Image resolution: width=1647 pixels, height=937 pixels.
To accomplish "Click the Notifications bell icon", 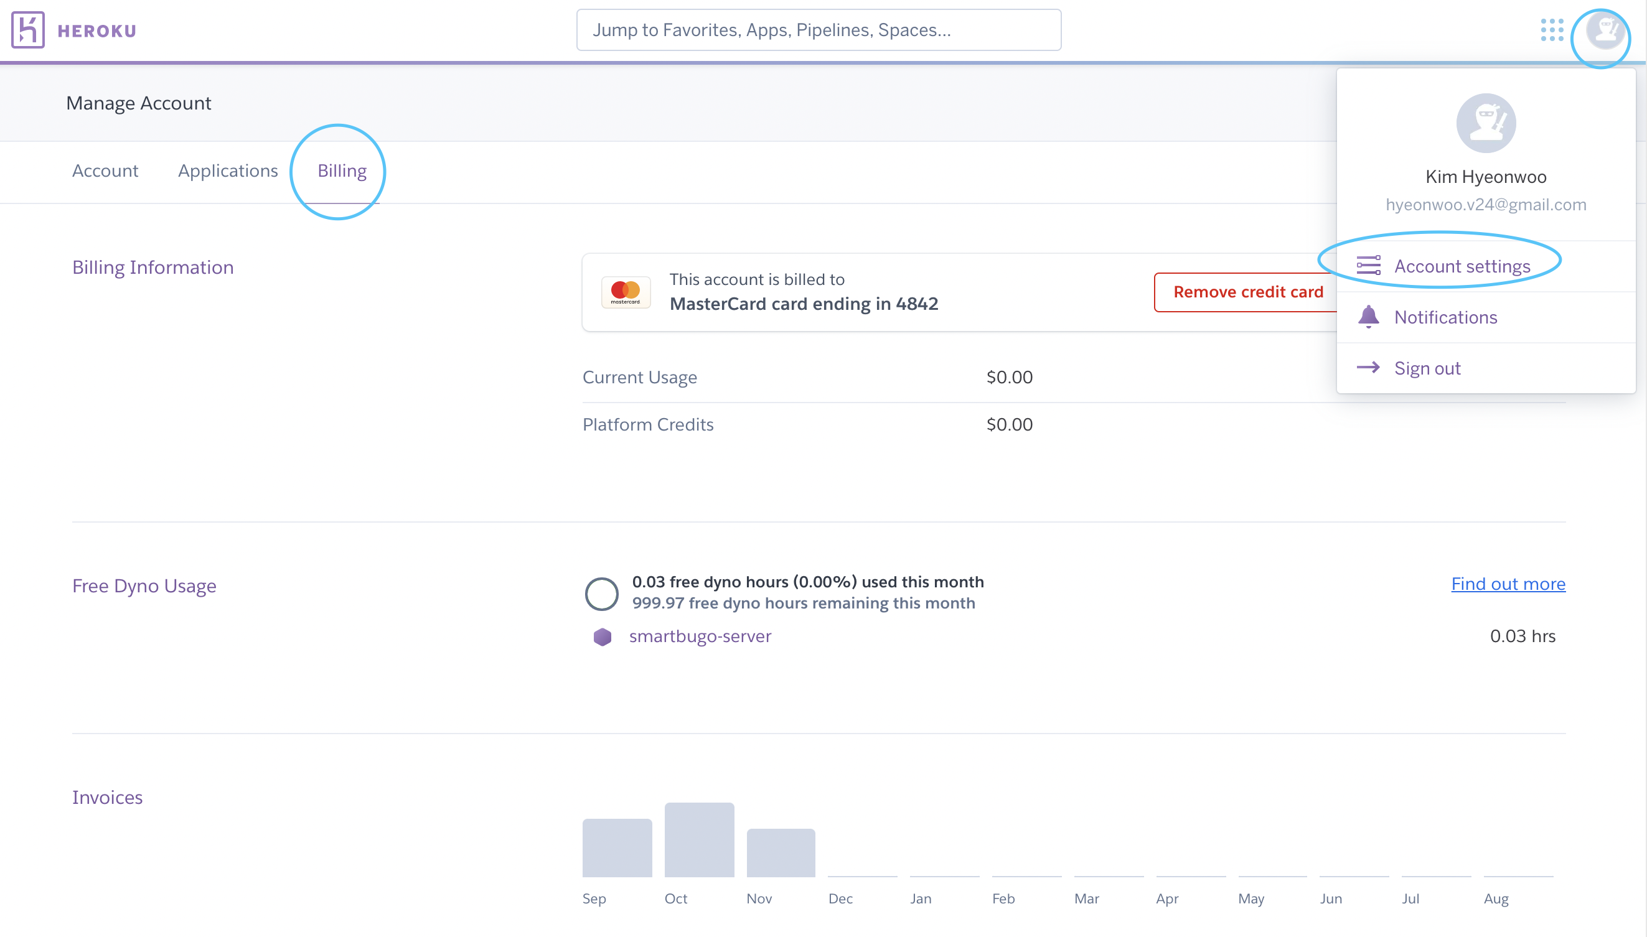I will 1368,317.
